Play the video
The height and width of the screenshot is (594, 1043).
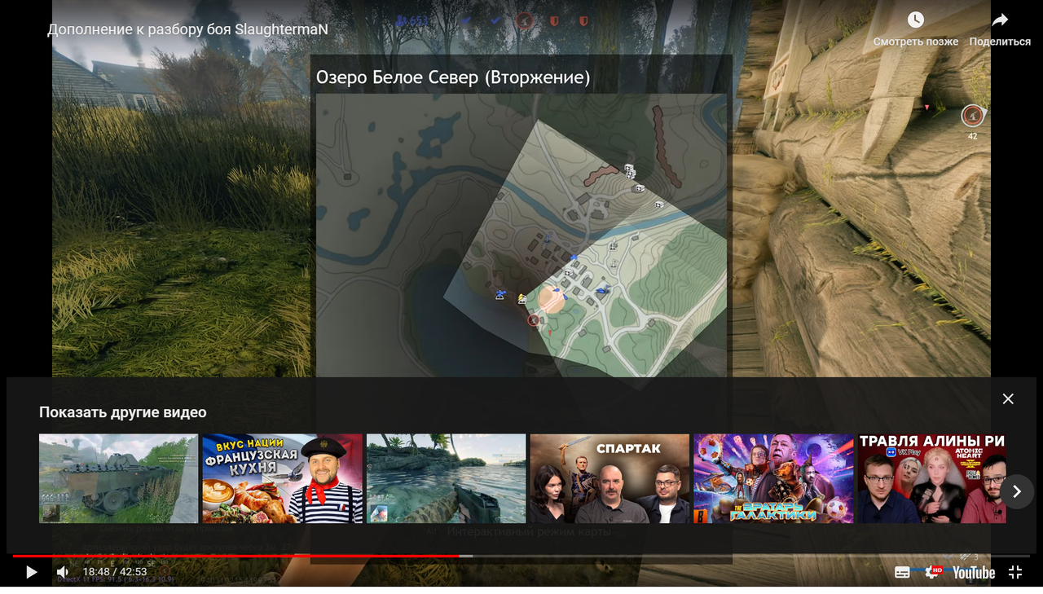[31, 573]
